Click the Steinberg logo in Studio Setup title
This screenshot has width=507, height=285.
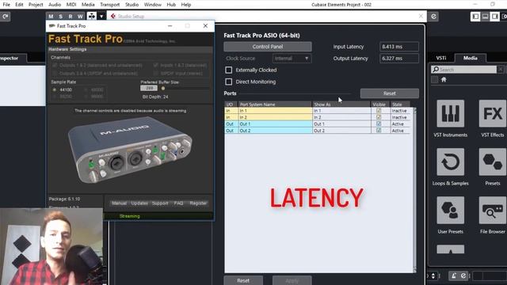coord(112,16)
